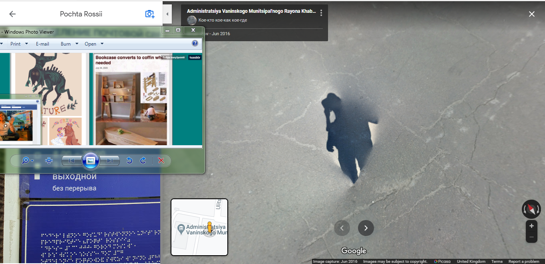The width and height of the screenshot is (545, 264).
Task: Open the Print menu in Photo Viewer
Action: (16, 44)
